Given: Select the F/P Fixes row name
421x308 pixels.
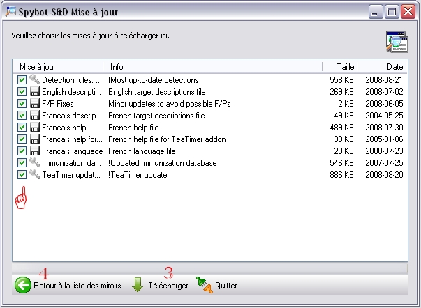Looking at the screenshot, I should tap(58, 104).
